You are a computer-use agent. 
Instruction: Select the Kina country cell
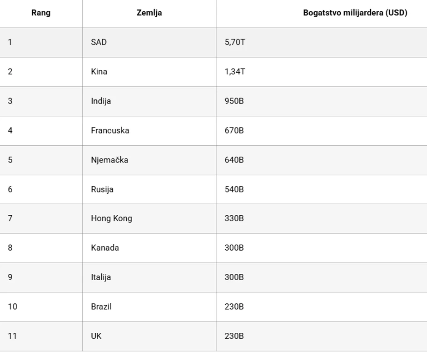(99, 72)
